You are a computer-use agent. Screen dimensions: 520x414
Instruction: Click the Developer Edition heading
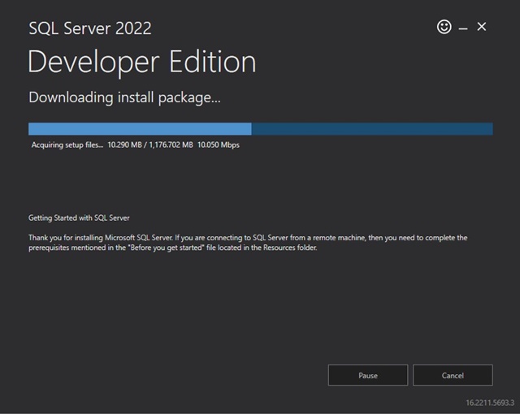click(142, 63)
